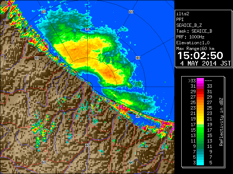Click the 60 range label at the northeast ring
Viewport: 233px width, 174px height.
pos(131,12)
